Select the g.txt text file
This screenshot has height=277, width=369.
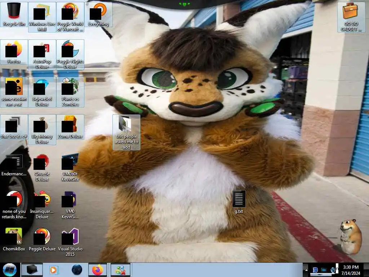[239, 202]
